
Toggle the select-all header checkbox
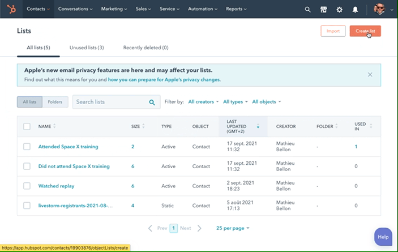[x=27, y=126]
